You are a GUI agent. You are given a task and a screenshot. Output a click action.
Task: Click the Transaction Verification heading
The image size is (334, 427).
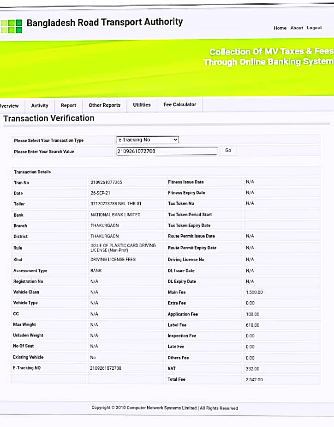pyautogui.click(x=49, y=118)
